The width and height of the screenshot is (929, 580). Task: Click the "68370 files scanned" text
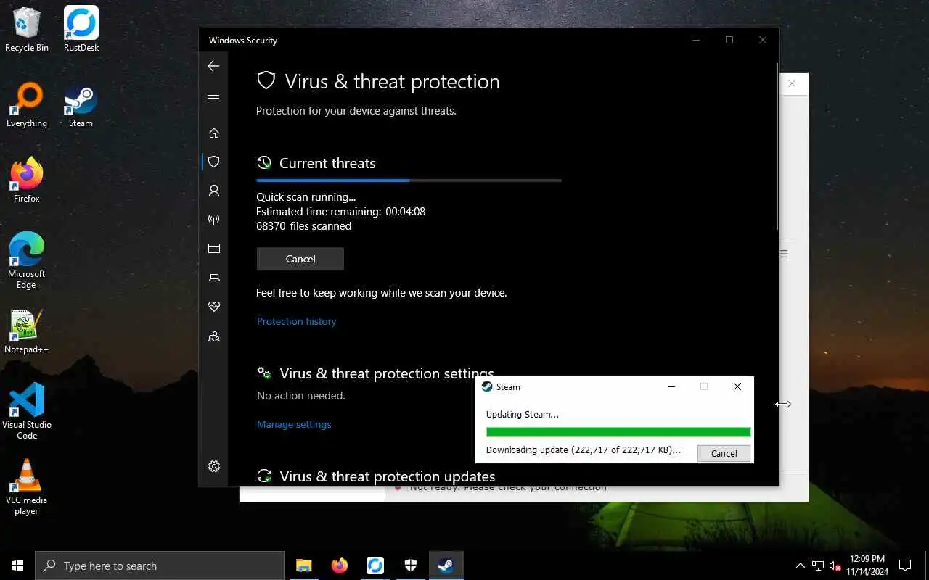click(303, 226)
